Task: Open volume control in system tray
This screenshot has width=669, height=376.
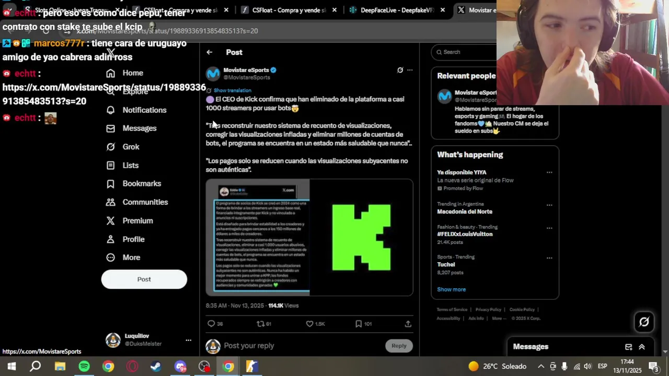Action: coord(587,367)
